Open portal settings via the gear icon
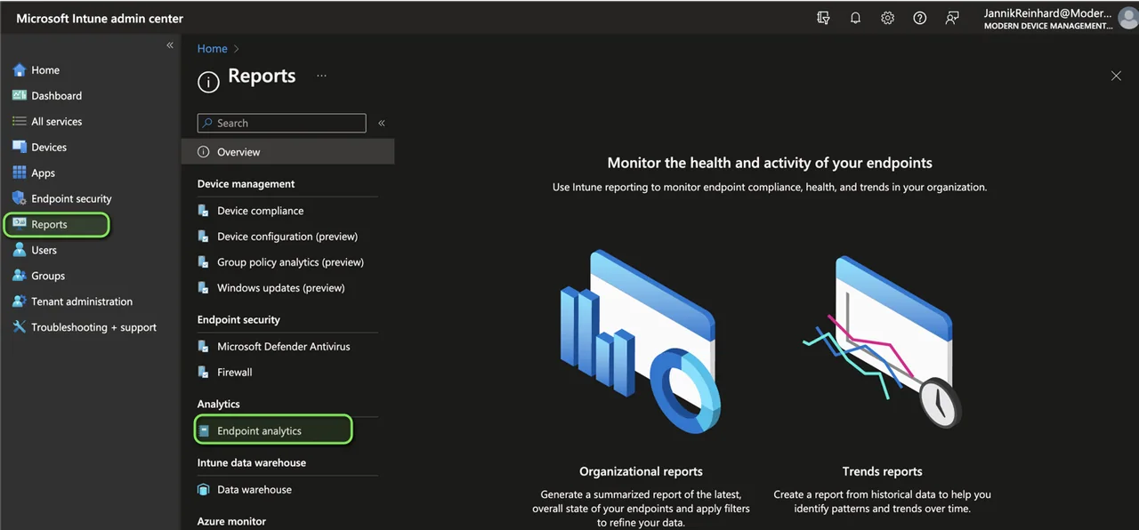1139x530 pixels. (887, 18)
